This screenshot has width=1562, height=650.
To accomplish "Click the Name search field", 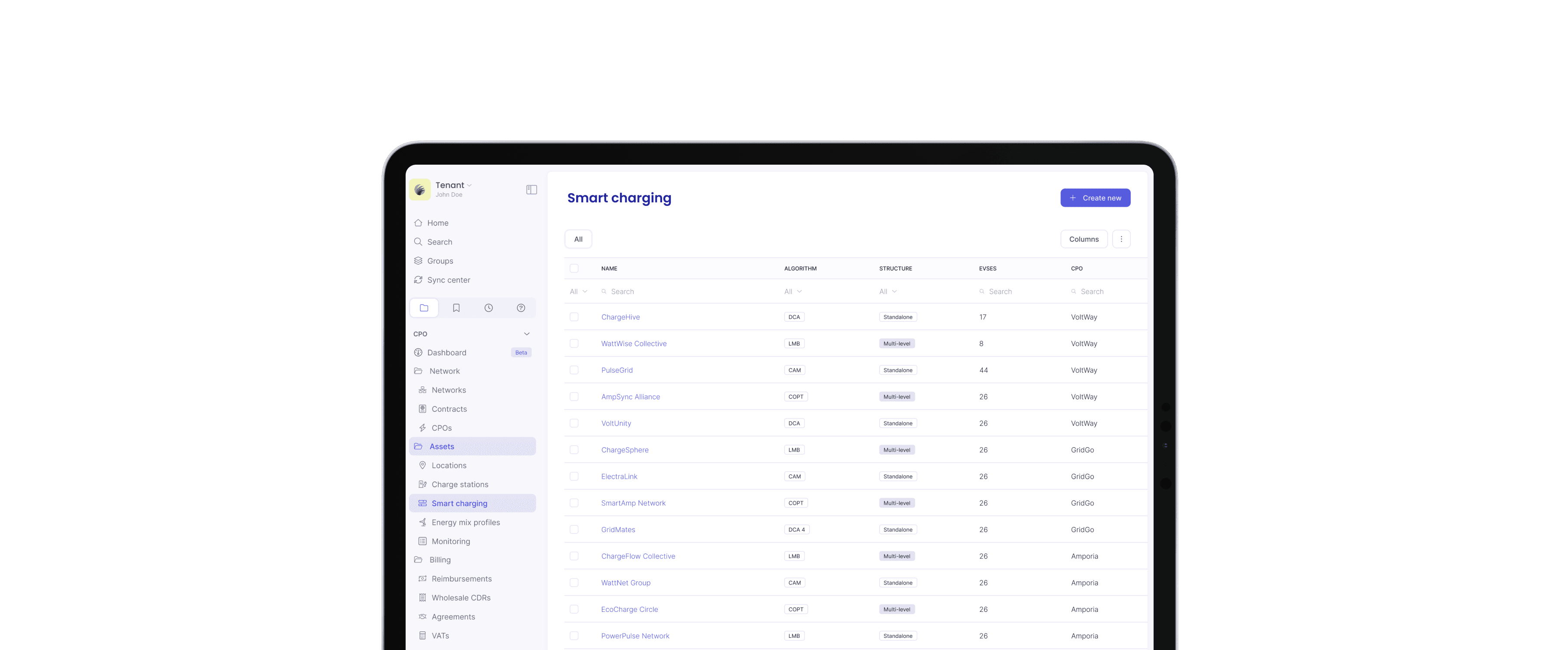I will 667,291.
